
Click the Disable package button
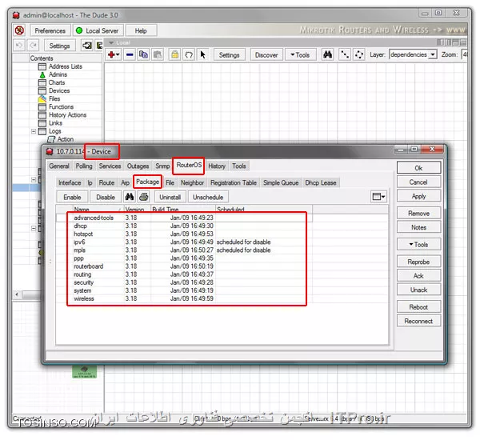tap(106, 197)
